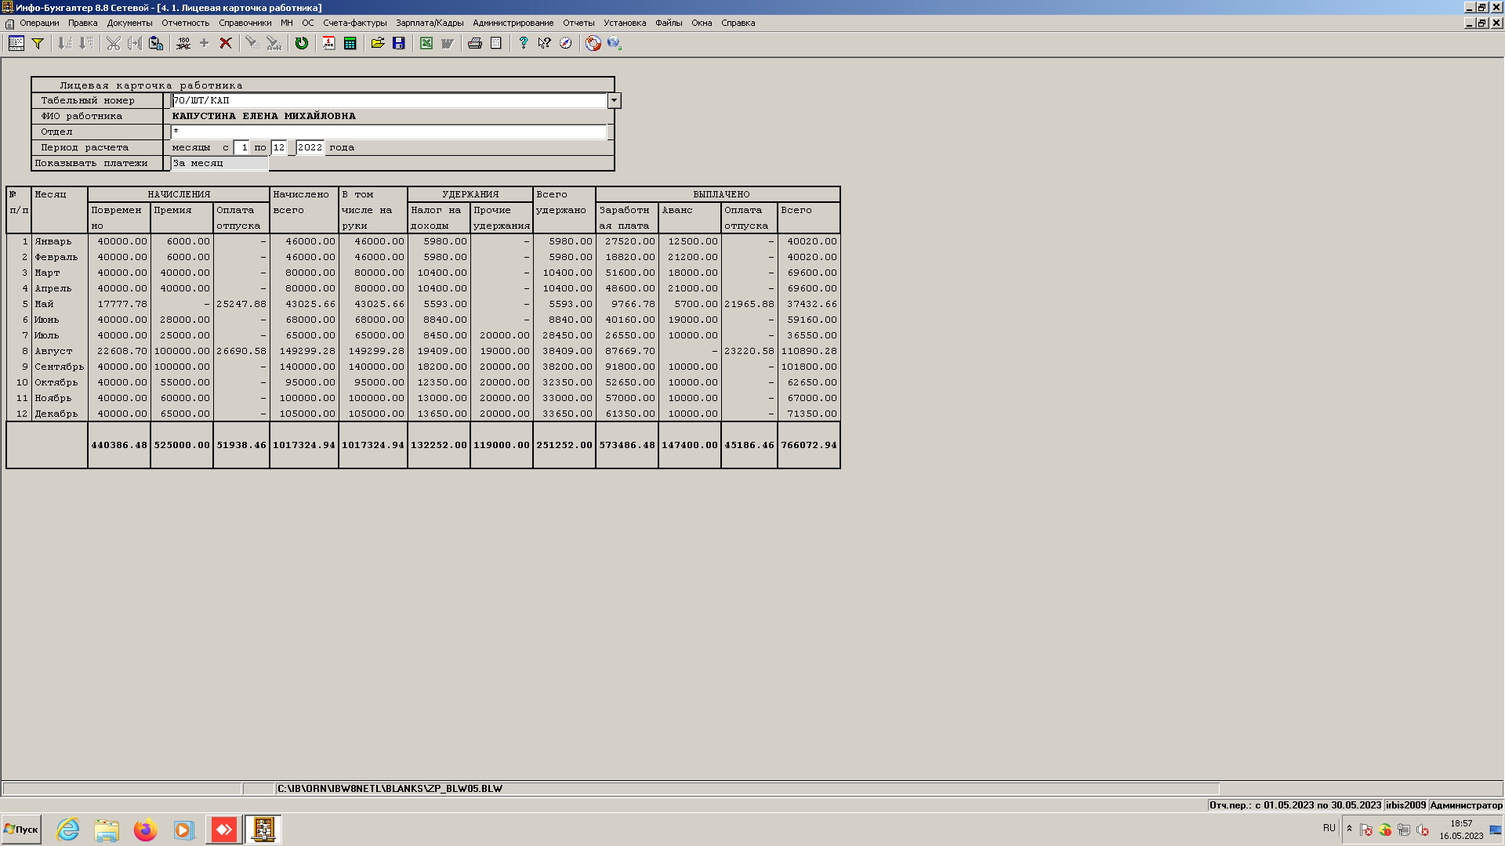This screenshot has width=1505, height=846.
Task: Click the Word export icon
Action: tap(448, 43)
